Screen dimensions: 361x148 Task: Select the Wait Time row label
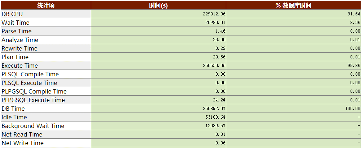[15, 23]
